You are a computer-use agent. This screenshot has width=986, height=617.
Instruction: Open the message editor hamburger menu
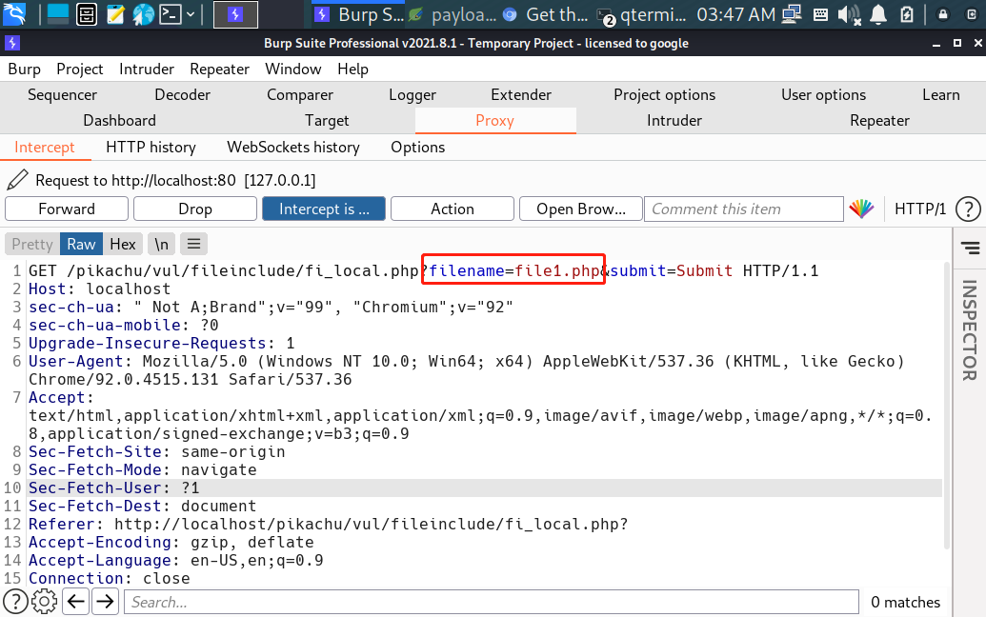tap(193, 244)
